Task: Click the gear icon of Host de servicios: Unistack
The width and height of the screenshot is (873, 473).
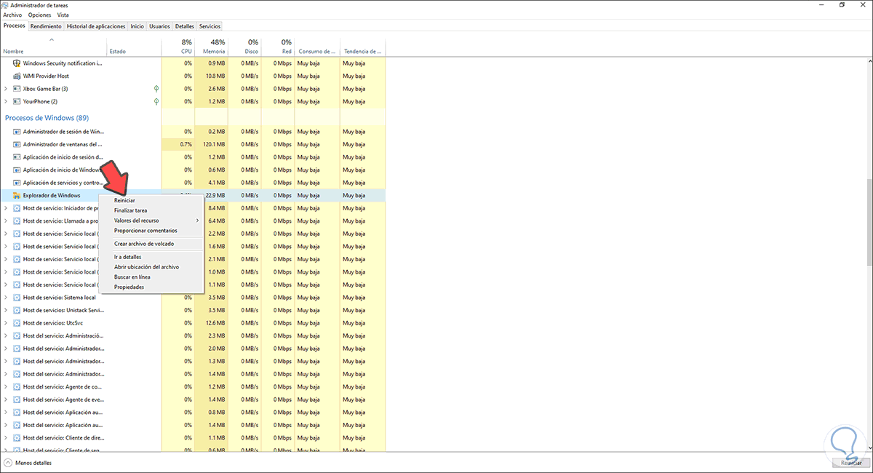Action: (17, 310)
